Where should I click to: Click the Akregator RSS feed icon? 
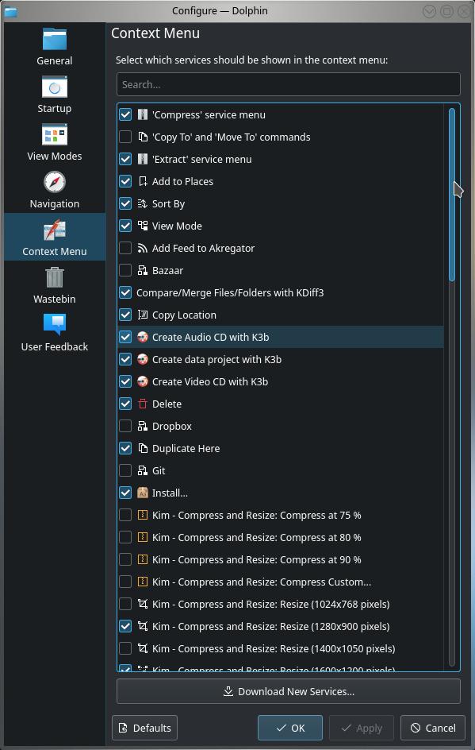[142, 248]
